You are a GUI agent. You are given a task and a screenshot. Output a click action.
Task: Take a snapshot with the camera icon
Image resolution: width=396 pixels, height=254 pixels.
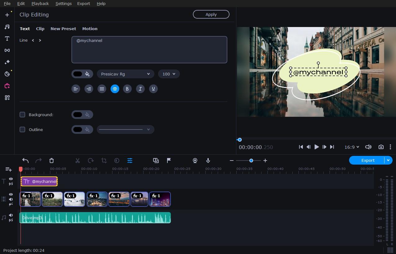(381, 147)
